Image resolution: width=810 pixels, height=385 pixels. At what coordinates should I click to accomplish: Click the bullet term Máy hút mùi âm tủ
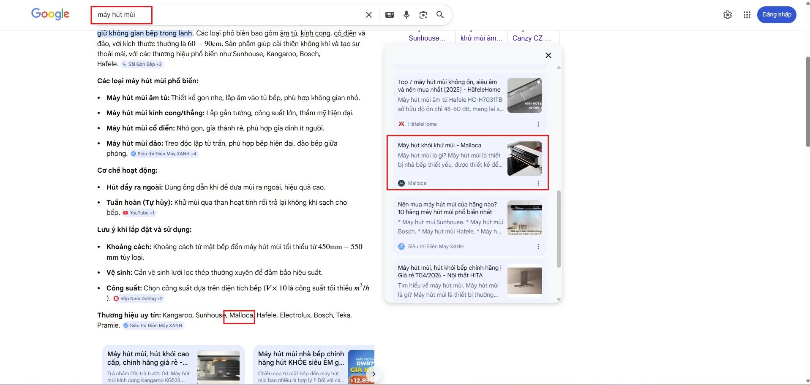(138, 98)
